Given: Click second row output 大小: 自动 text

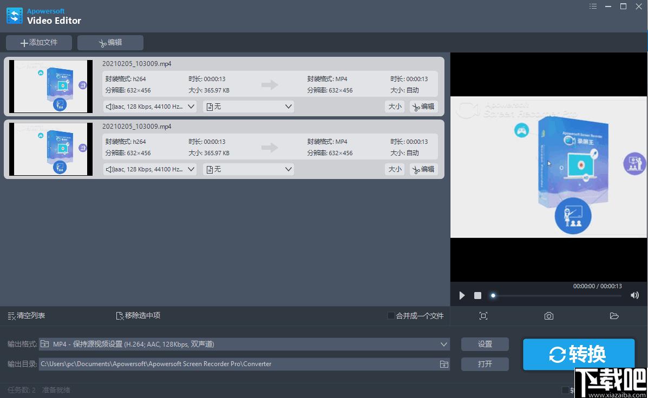Looking at the screenshot, I should coord(404,152).
